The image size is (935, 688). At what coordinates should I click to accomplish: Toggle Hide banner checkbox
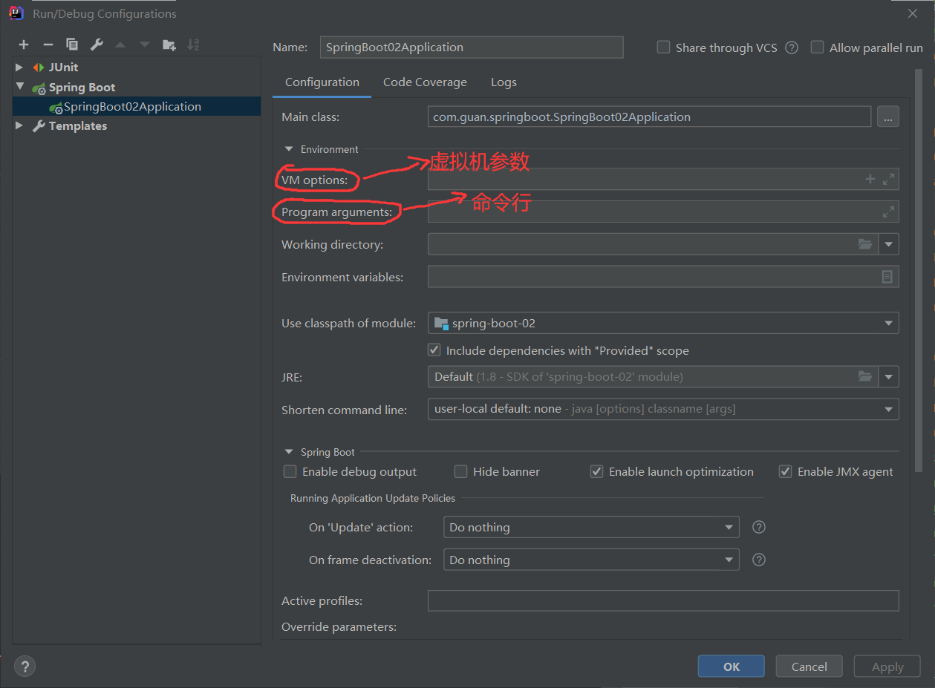click(x=460, y=471)
